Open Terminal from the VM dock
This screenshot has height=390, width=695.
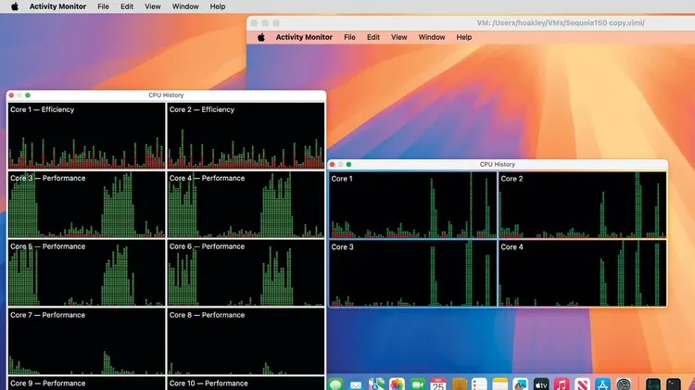[x=674, y=384]
